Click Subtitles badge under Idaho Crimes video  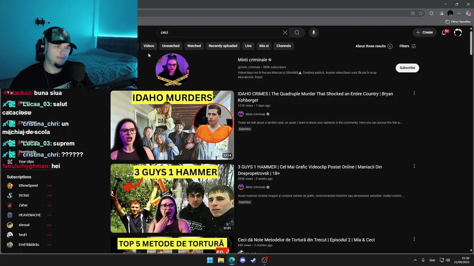(x=245, y=129)
